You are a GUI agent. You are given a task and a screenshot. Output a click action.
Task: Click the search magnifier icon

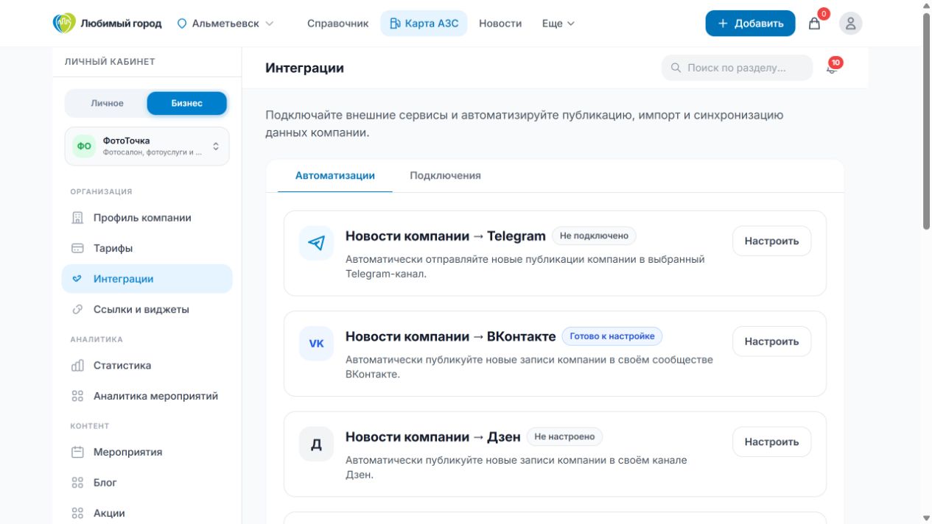[x=676, y=68]
